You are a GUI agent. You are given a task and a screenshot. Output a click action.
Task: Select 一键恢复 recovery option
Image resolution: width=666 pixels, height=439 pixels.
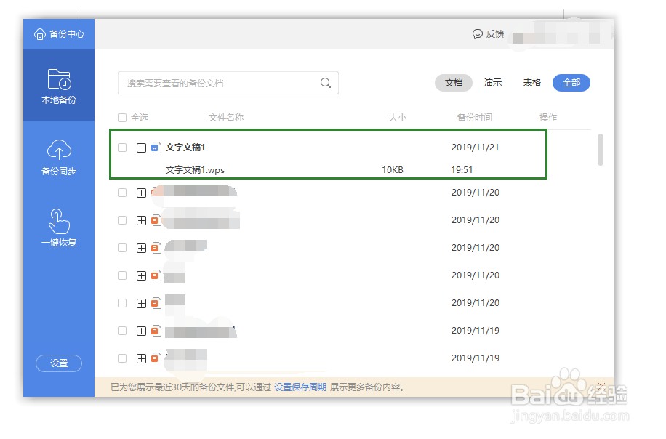point(58,228)
